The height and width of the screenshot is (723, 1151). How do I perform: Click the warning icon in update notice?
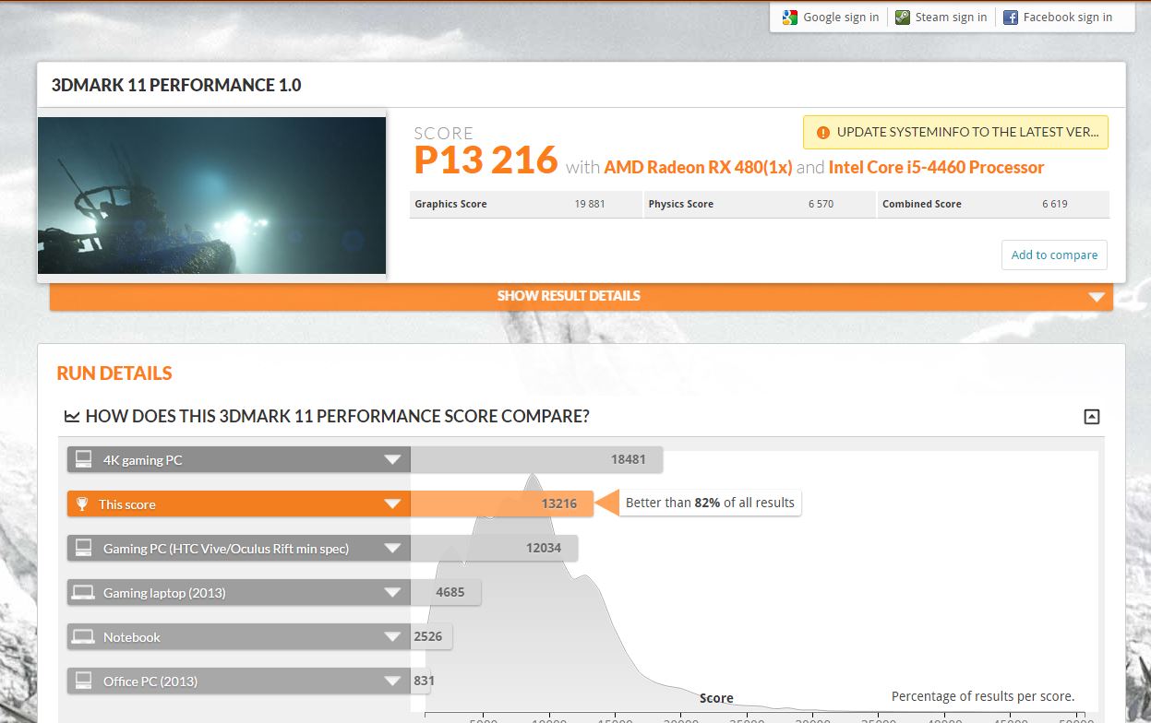(x=823, y=132)
